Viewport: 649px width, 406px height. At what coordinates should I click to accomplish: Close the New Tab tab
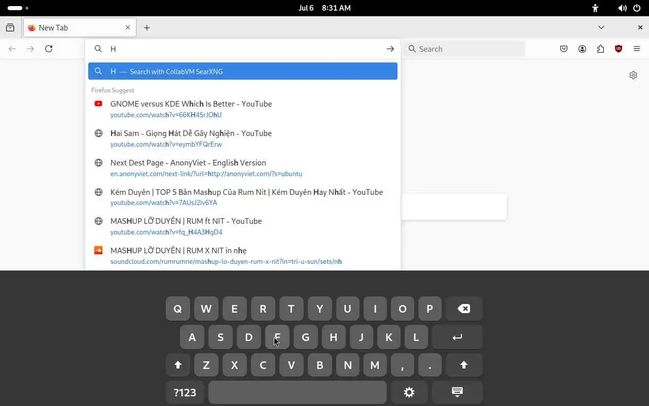(128, 27)
